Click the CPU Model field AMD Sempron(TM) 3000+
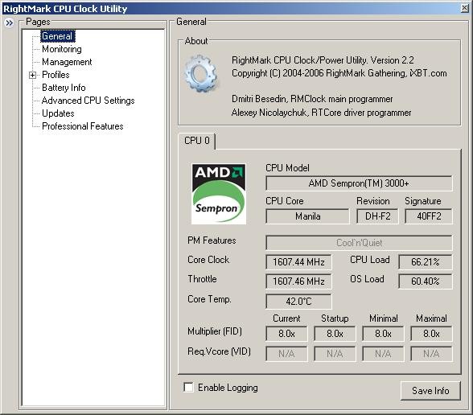 click(x=359, y=183)
